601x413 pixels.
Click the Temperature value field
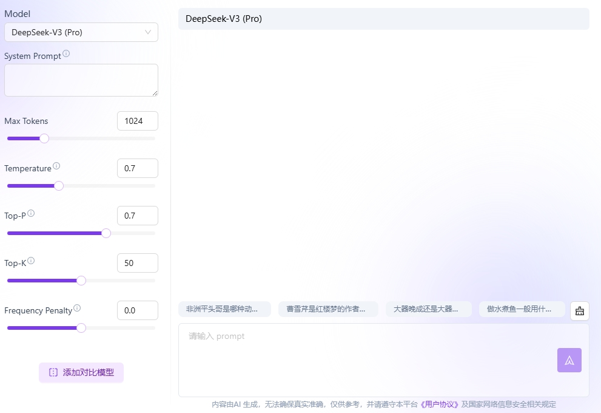138,168
